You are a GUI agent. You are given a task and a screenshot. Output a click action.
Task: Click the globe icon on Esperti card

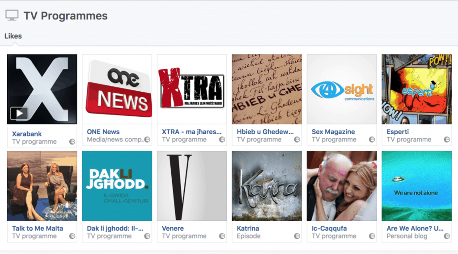[447, 140]
